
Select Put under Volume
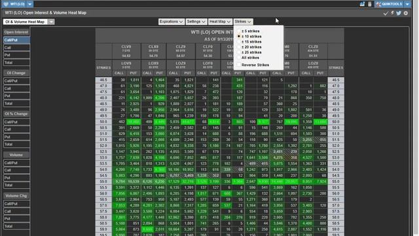click(x=16, y=178)
